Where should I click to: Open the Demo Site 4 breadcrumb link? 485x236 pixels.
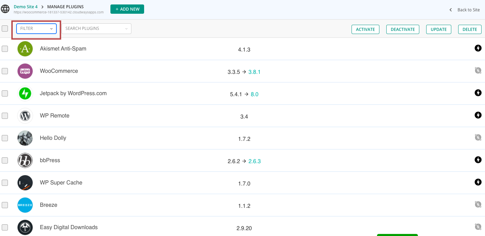25,7
